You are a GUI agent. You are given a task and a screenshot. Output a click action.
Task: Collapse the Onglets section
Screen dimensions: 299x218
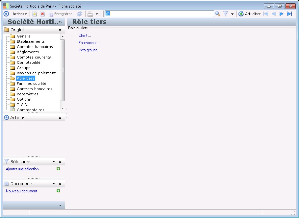coord(60,30)
